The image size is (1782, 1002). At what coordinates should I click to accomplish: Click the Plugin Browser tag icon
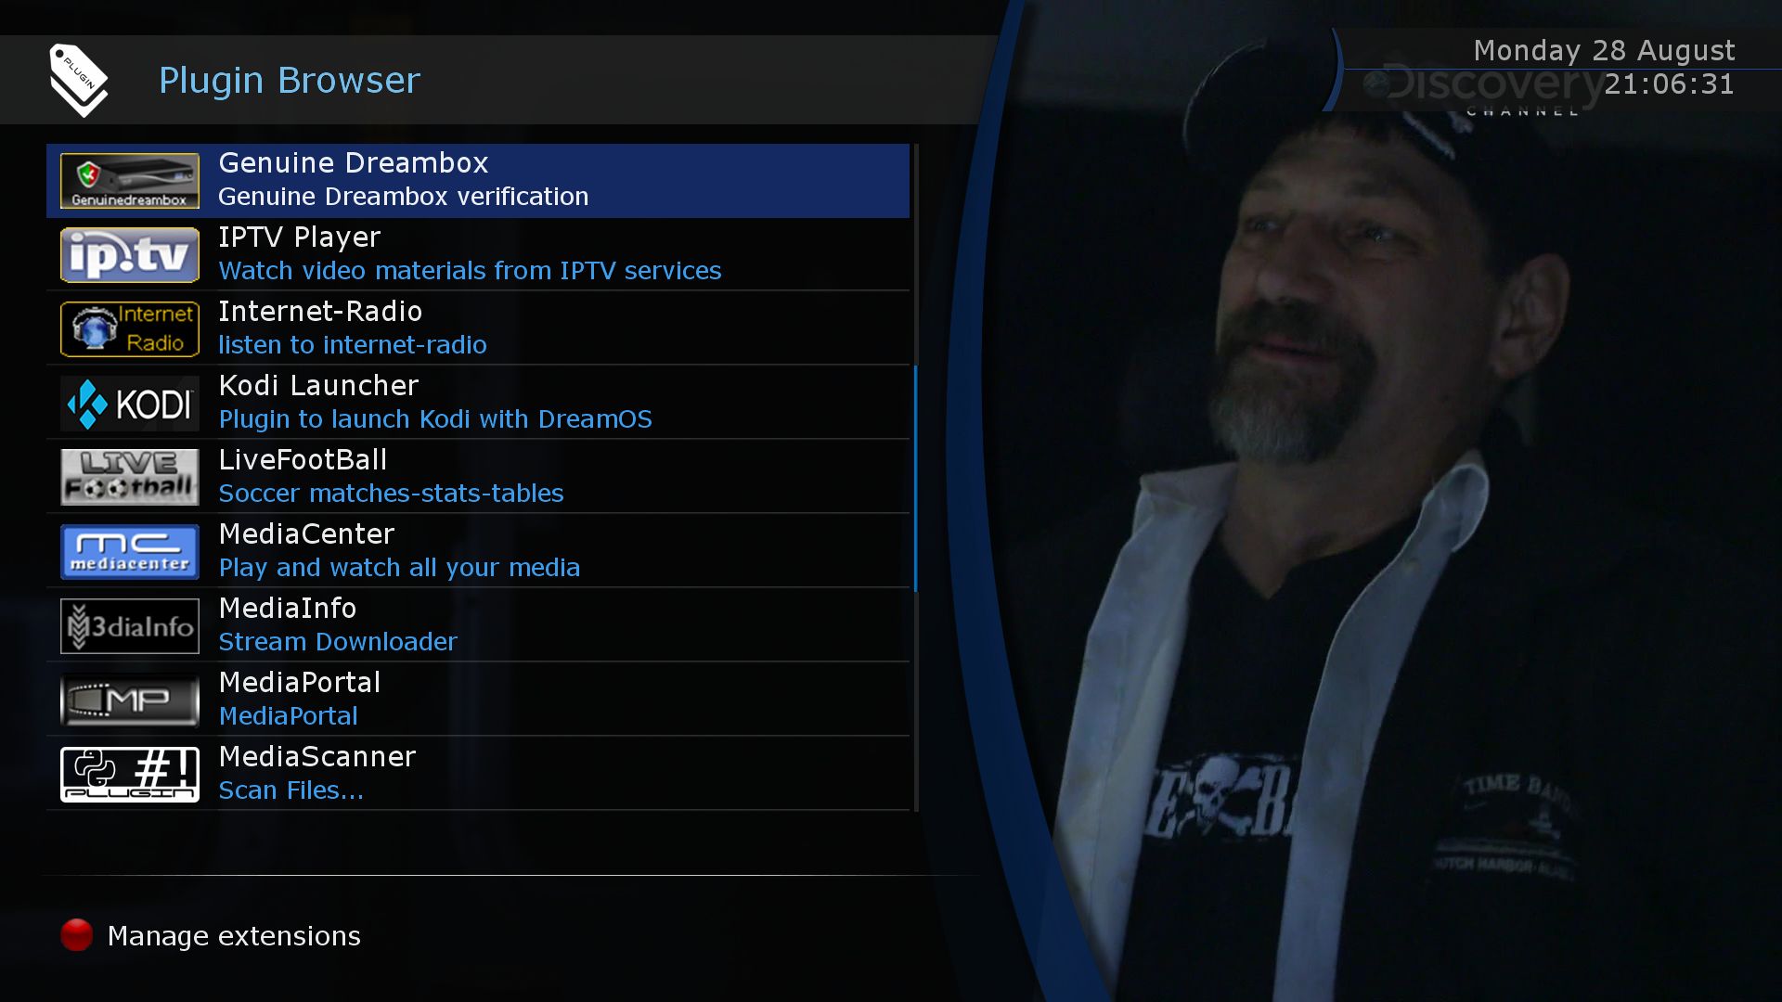click(x=79, y=81)
